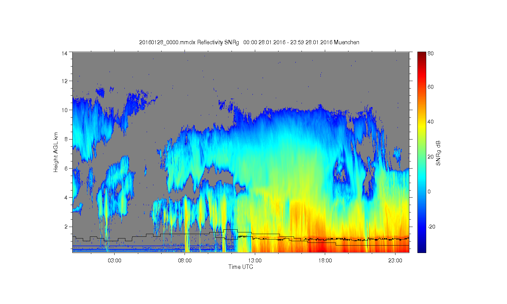Select the 'Time UTC' axis label
This screenshot has width=507, height=304.
[241, 267]
